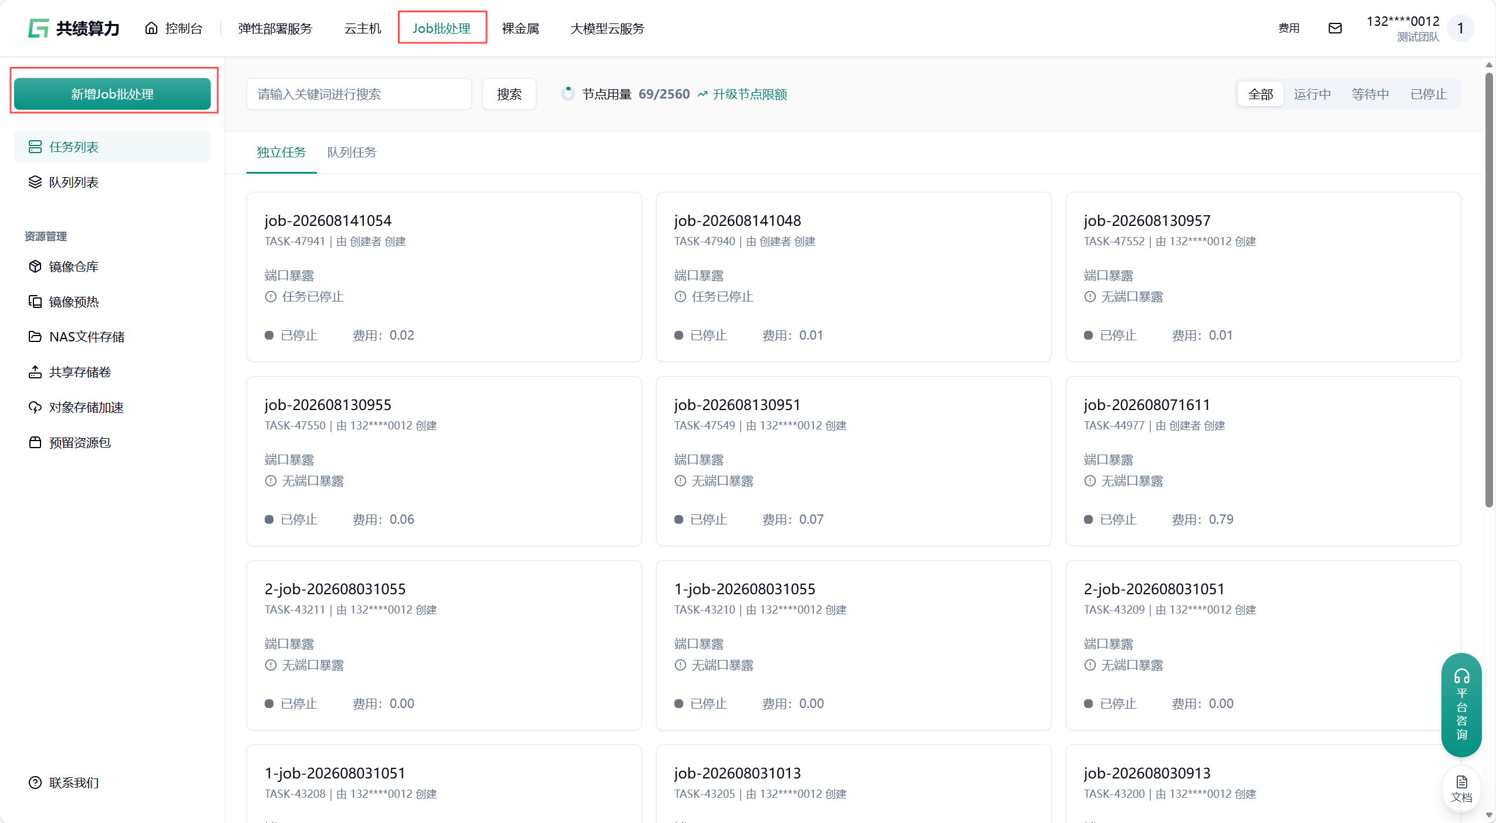Filter tasks by 运行中
The height and width of the screenshot is (823, 1496).
pos(1312,94)
